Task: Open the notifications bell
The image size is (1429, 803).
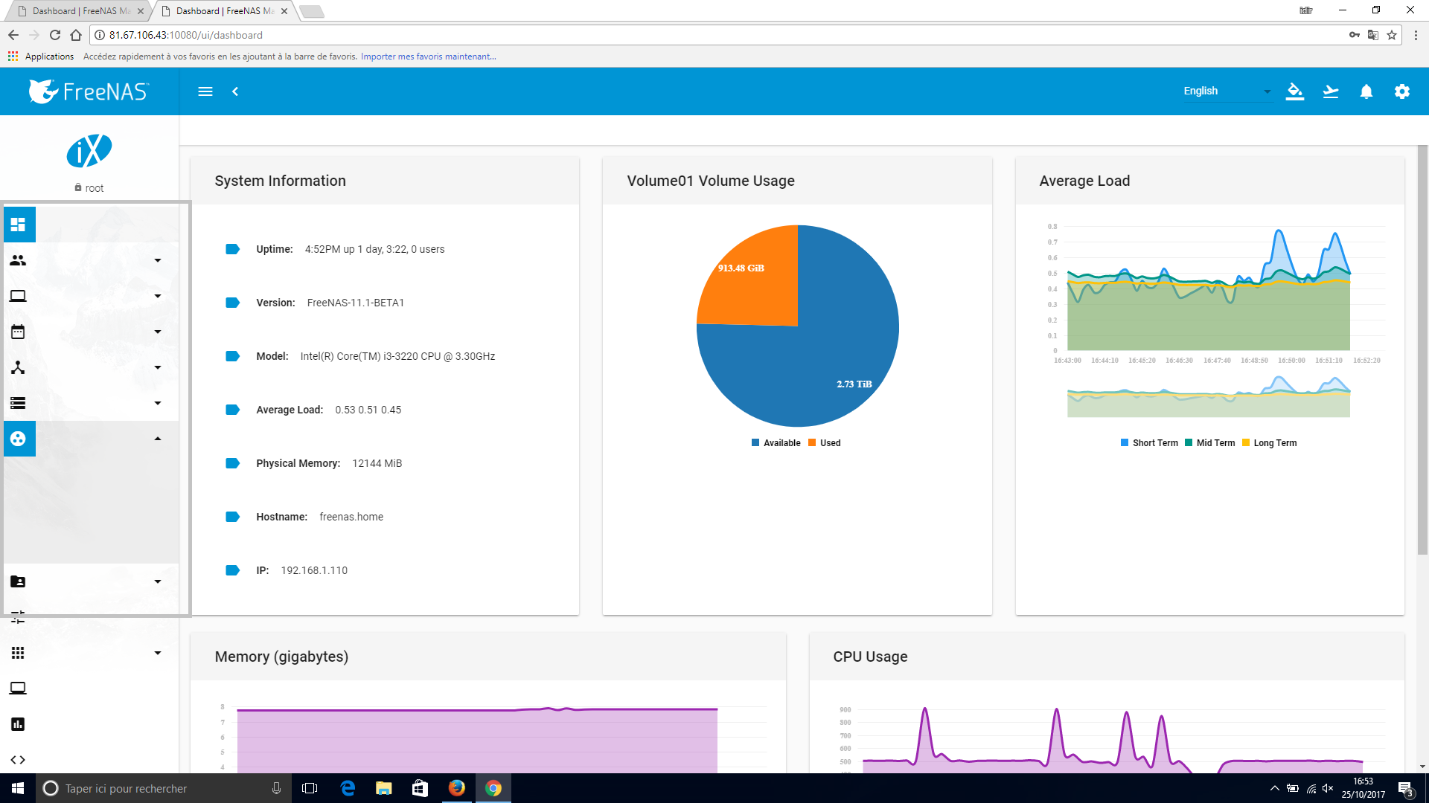Action: click(1366, 91)
